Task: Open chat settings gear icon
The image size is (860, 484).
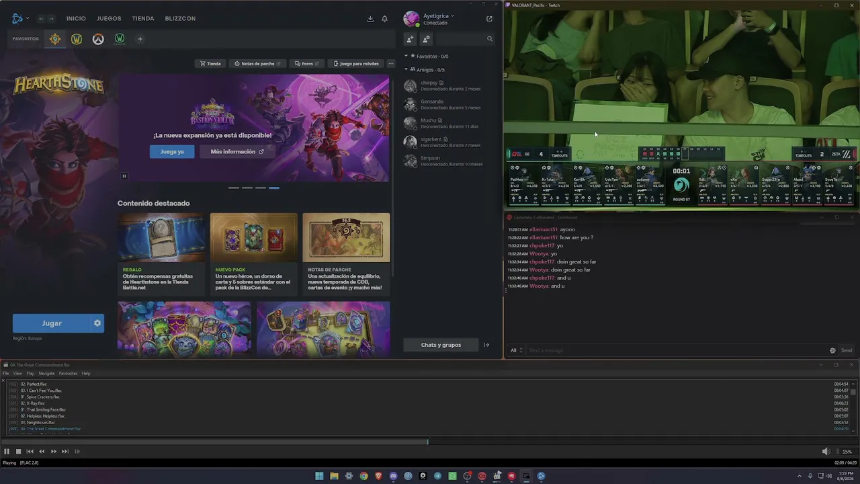Action: (x=832, y=350)
